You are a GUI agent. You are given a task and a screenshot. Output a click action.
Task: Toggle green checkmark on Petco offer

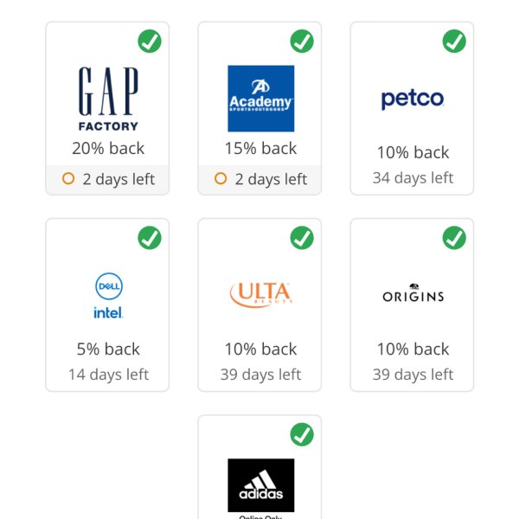click(454, 41)
